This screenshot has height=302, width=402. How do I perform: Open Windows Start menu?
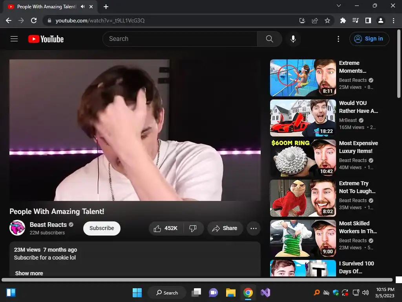(137, 293)
